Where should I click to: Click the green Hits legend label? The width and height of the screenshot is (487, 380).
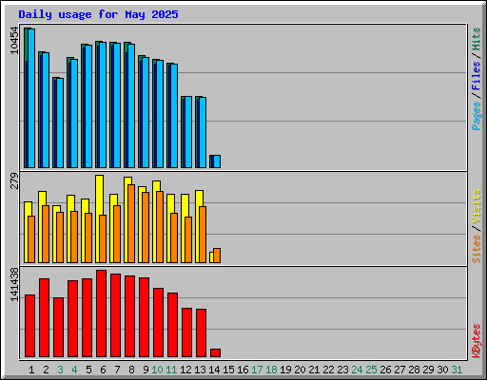476,39
